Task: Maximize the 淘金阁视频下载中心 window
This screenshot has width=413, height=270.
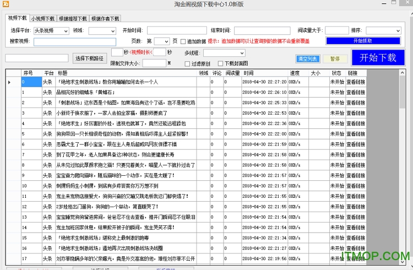Action: (394, 3)
